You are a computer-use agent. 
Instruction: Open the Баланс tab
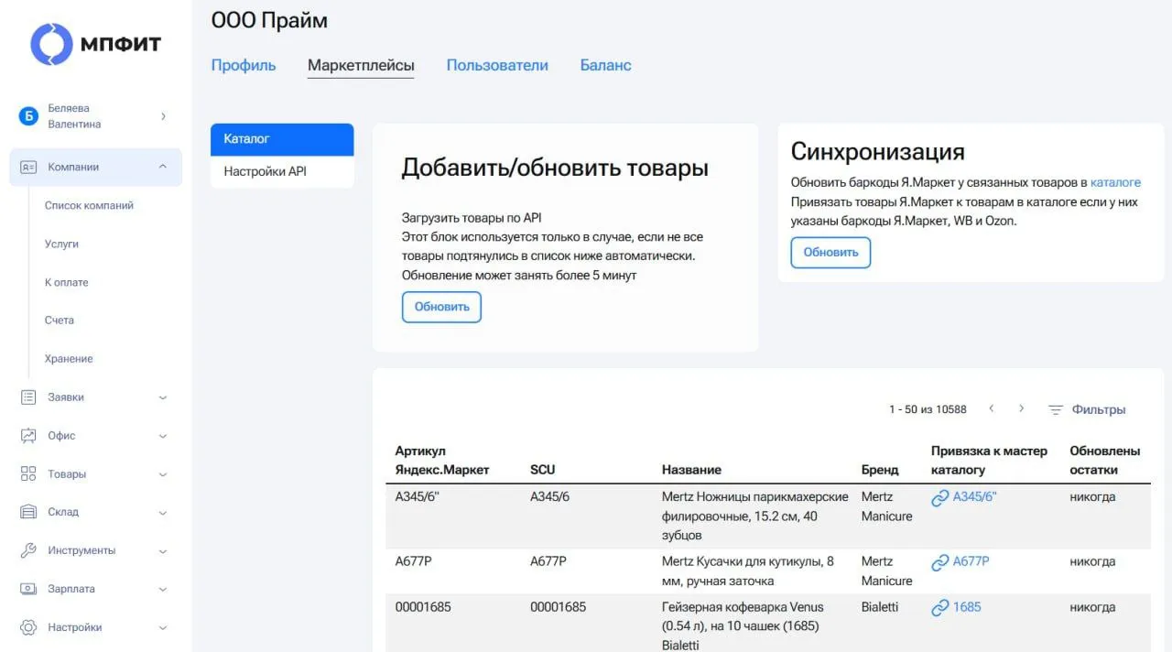tap(606, 65)
